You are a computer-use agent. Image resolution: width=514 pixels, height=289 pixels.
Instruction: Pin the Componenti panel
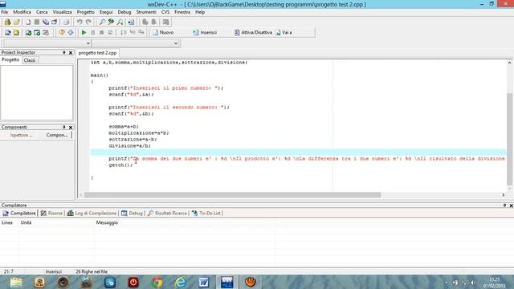[x=64, y=127]
